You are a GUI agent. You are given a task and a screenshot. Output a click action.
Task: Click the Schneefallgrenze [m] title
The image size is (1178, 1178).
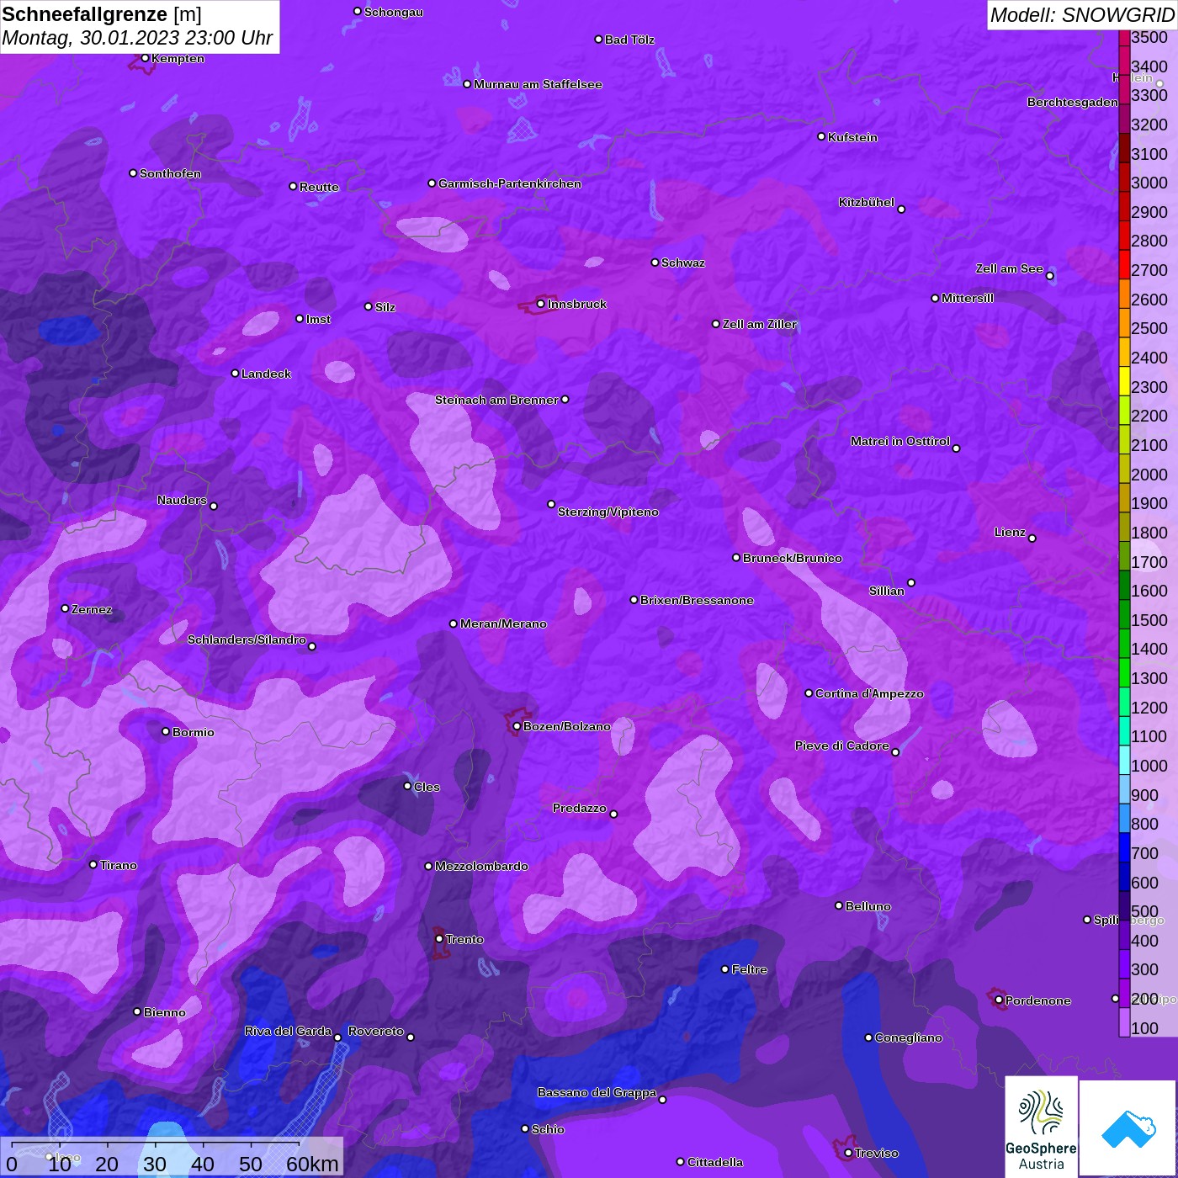point(102,14)
